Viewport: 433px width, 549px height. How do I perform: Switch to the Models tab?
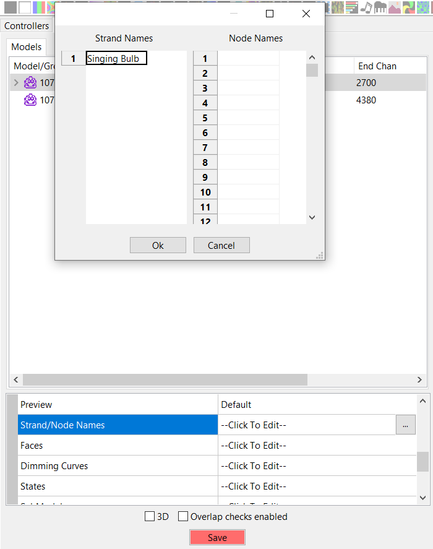[x=26, y=46]
